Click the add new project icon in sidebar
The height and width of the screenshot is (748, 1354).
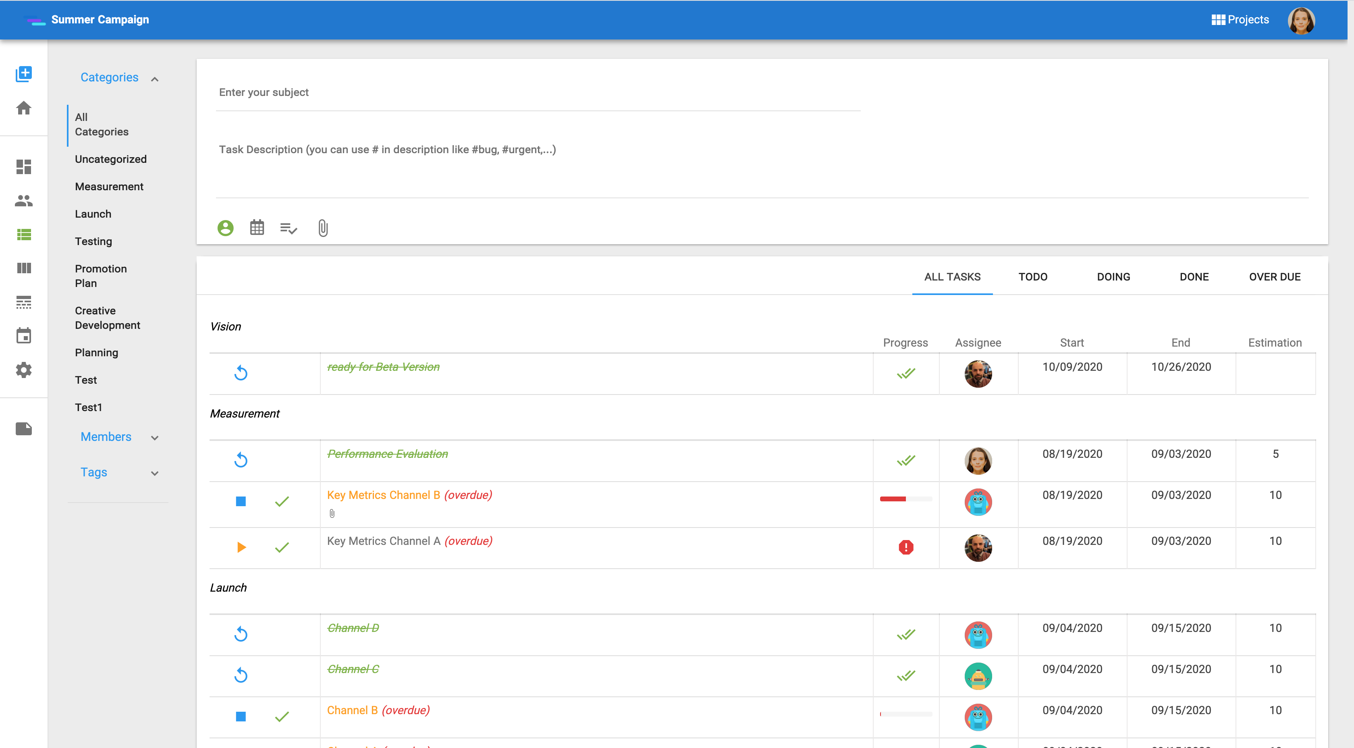pos(24,74)
